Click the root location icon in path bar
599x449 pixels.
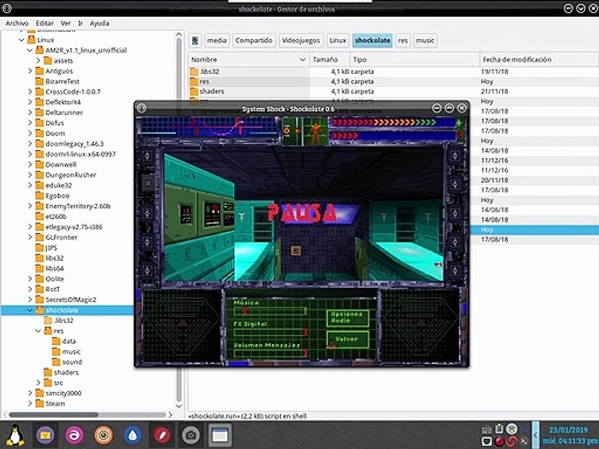[195, 41]
